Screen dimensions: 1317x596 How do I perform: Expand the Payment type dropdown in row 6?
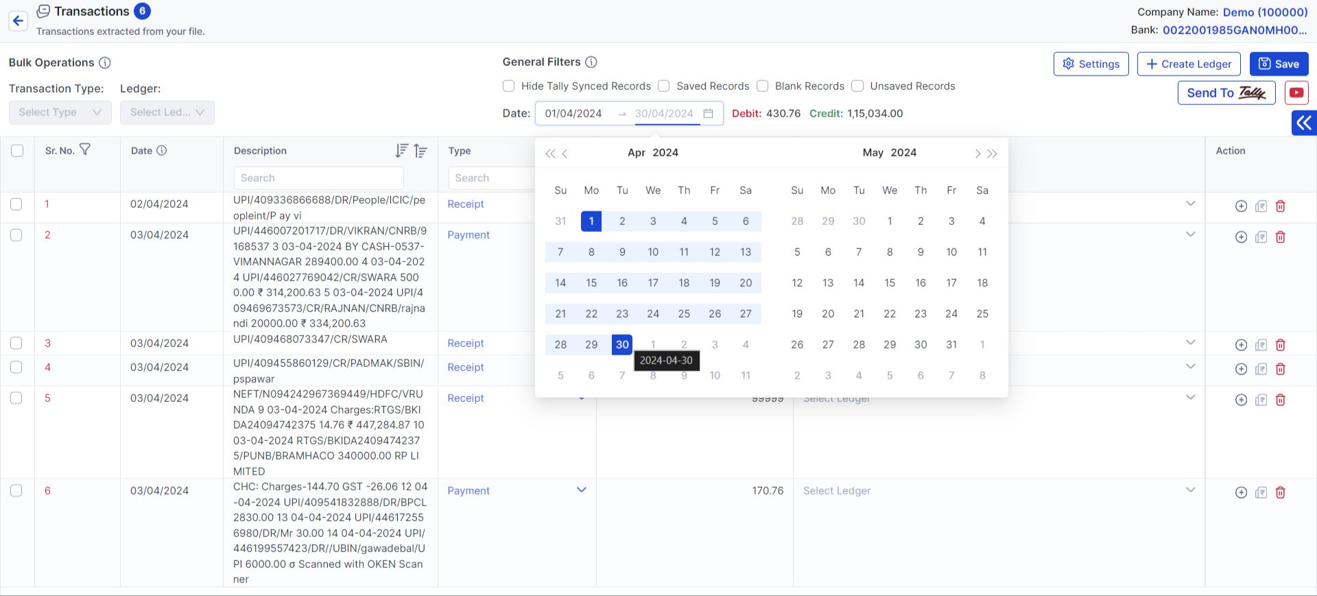pyautogui.click(x=581, y=490)
